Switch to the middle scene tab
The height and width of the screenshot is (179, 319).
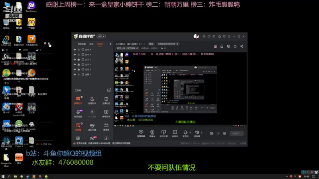click(x=91, y=44)
